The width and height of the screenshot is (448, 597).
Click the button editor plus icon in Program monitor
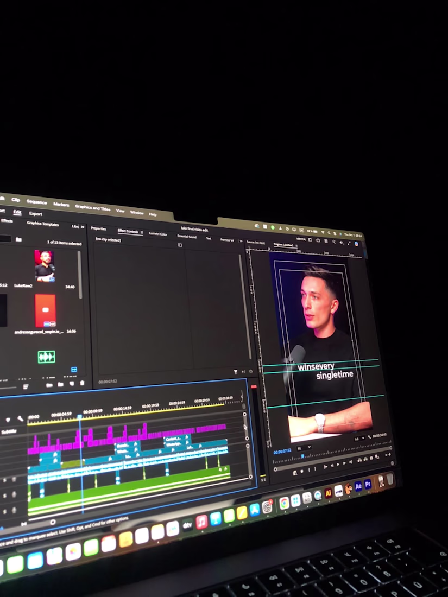click(x=389, y=455)
